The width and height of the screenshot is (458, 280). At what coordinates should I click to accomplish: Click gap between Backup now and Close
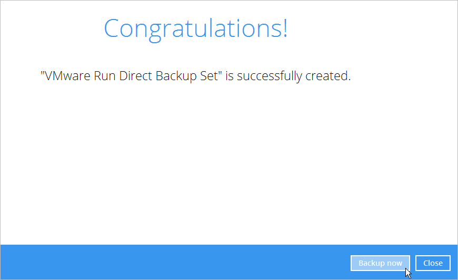[413, 263]
